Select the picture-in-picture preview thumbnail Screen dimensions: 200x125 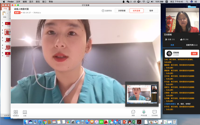(x=142, y=93)
